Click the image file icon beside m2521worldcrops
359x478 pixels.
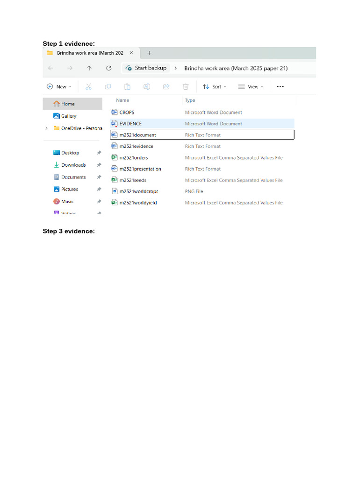tap(115, 191)
